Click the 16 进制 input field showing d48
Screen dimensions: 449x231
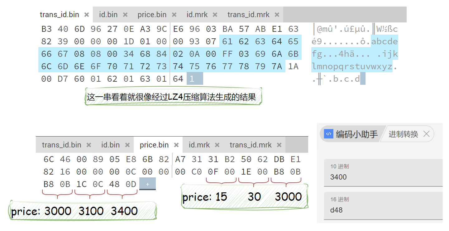(x=383, y=210)
